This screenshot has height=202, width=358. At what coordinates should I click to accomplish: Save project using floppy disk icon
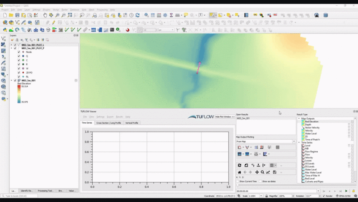coord(17,15)
